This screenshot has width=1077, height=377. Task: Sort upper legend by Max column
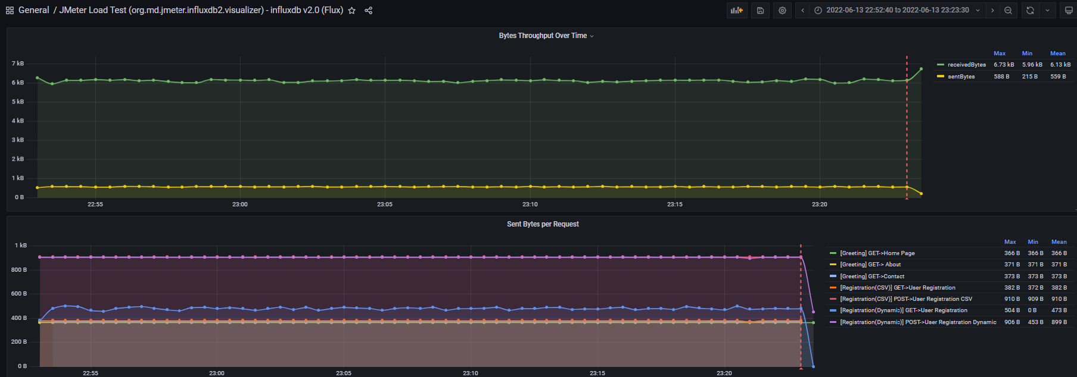(1000, 54)
